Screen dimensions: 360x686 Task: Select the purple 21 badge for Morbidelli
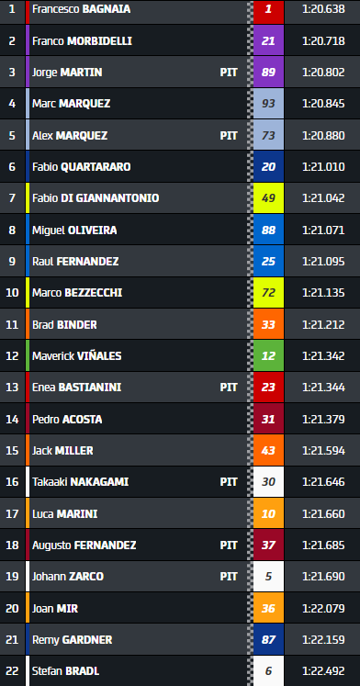(268, 40)
